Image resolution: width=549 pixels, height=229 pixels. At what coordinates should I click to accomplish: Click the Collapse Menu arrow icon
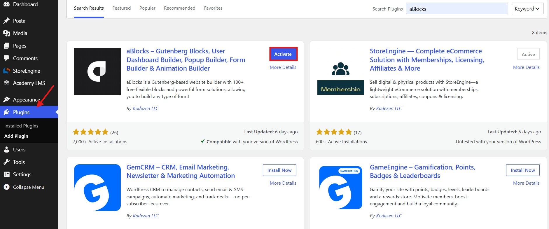coord(6,187)
